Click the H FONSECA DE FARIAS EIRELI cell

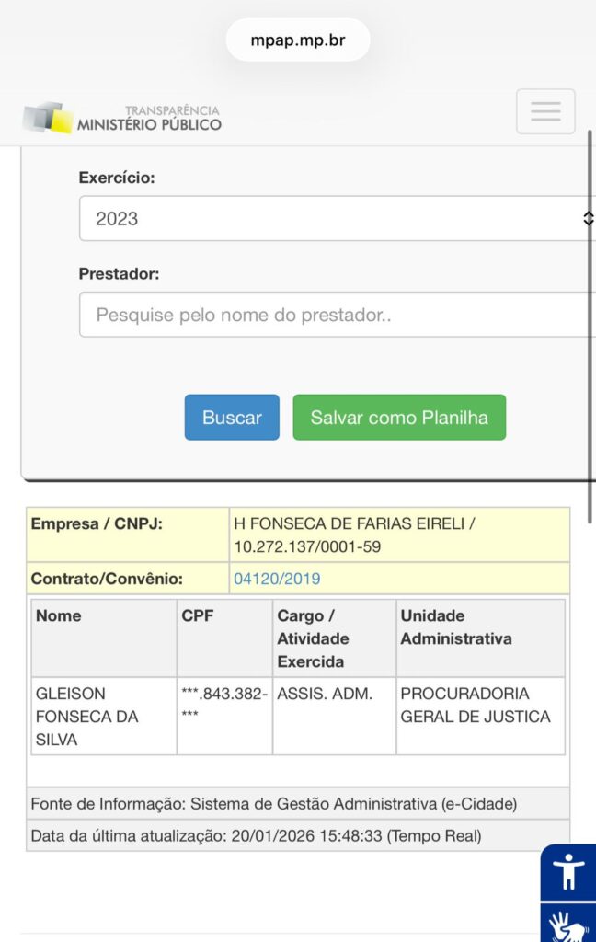[398, 534]
